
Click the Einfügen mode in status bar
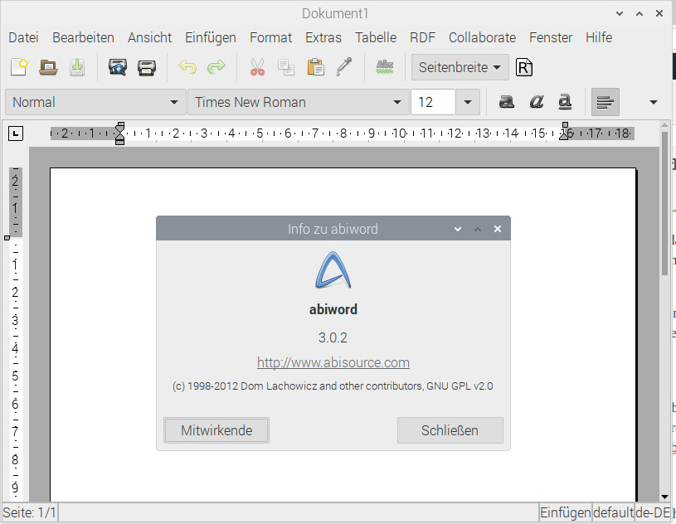[565, 512]
